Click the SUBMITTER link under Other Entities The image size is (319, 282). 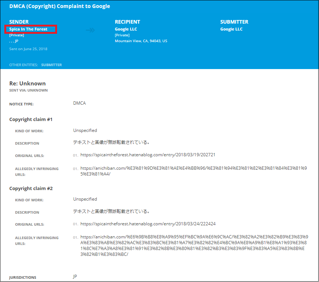(52, 65)
